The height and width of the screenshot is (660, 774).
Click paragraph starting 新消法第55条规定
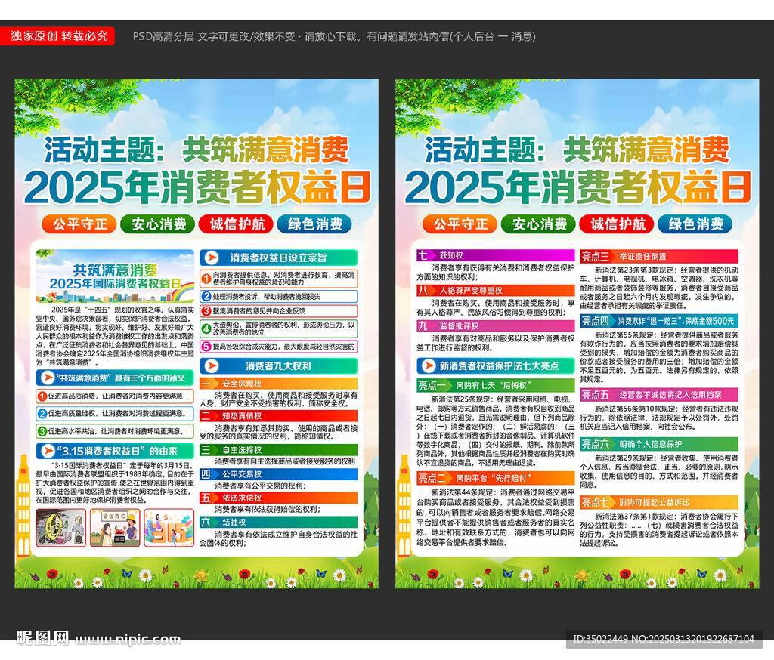tap(659, 356)
